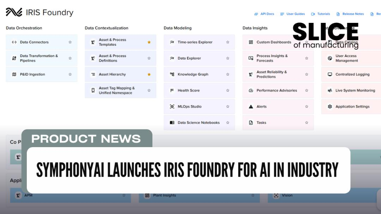Click the Knowledge Graph icon
The width and height of the screenshot is (381, 214).
(172, 74)
